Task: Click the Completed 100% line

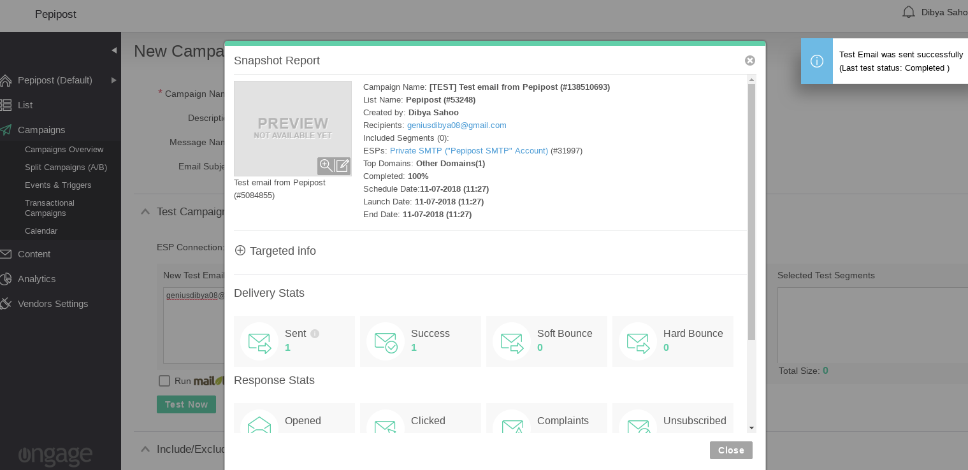Action: click(x=396, y=176)
